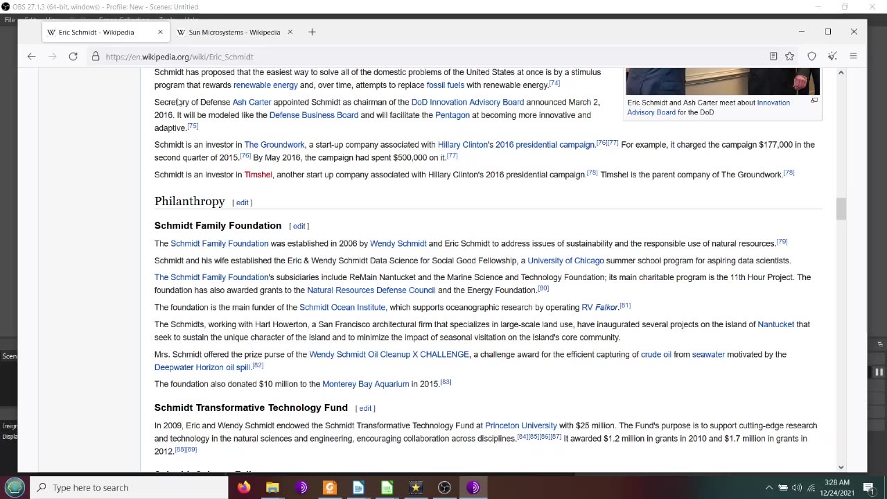887x499 pixels.
Task: Open the fossil fuels link
Action: [446, 85]
